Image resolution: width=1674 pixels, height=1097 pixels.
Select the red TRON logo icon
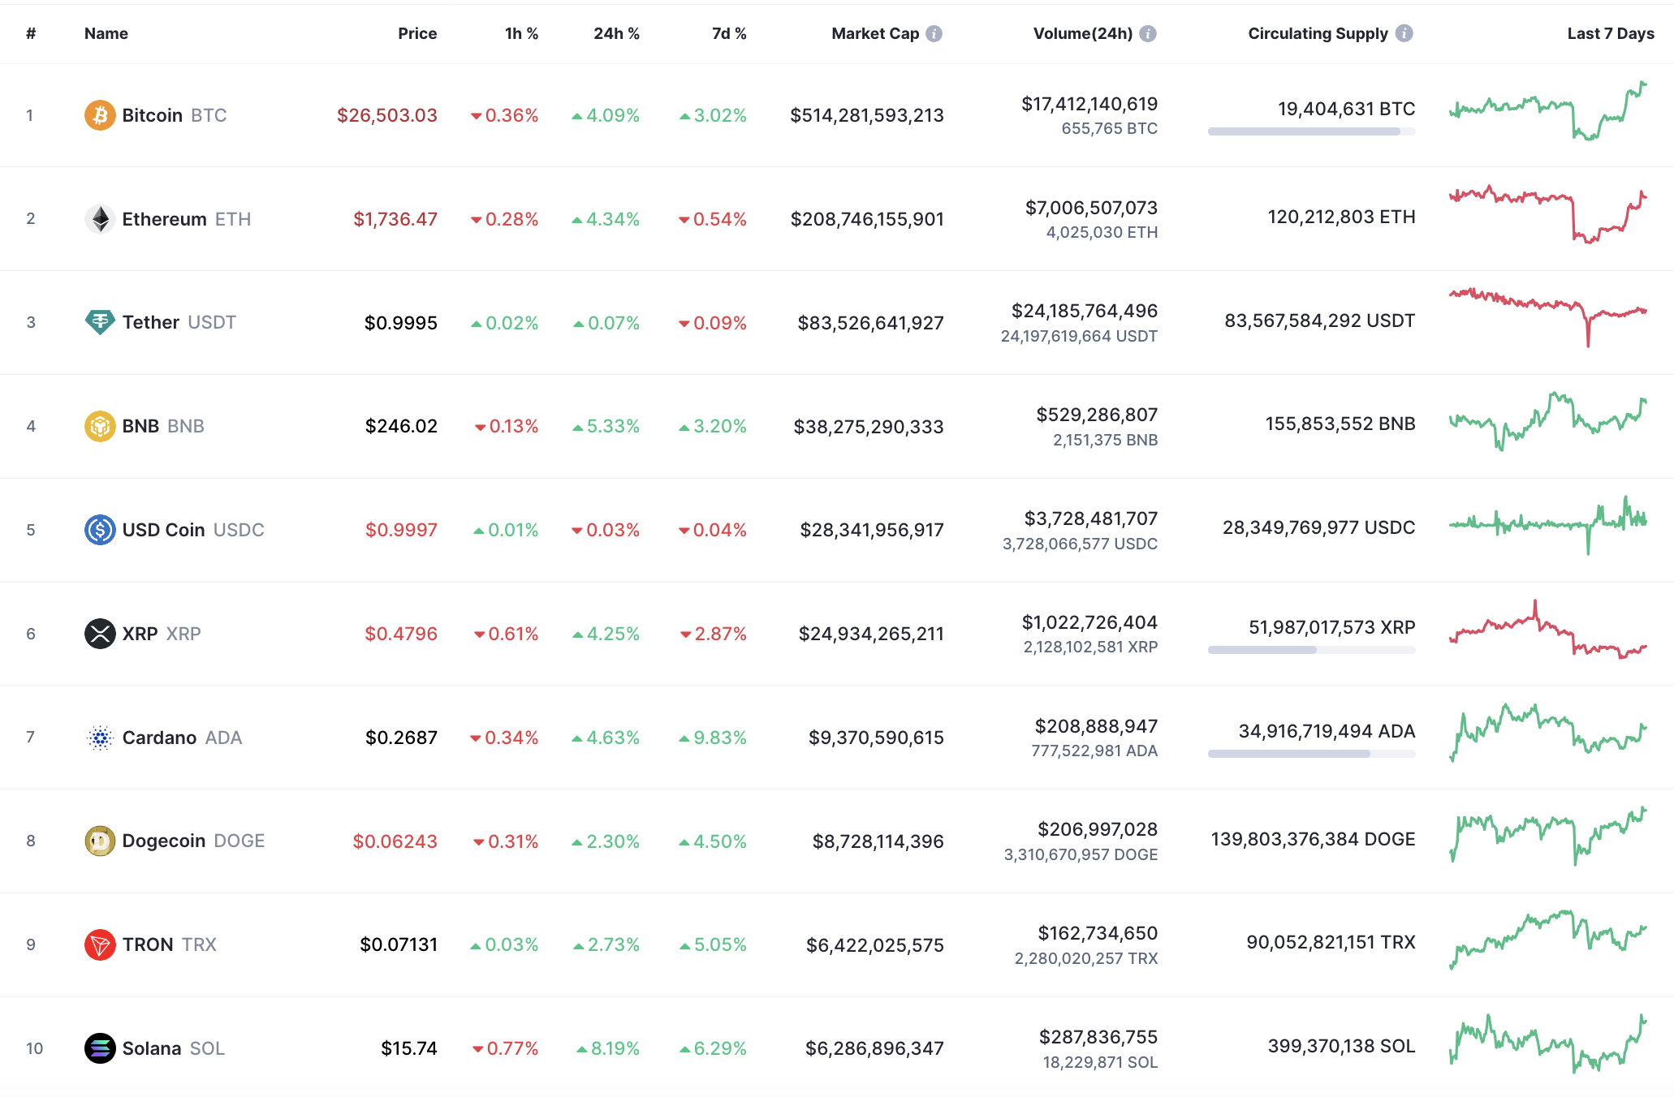99,944
